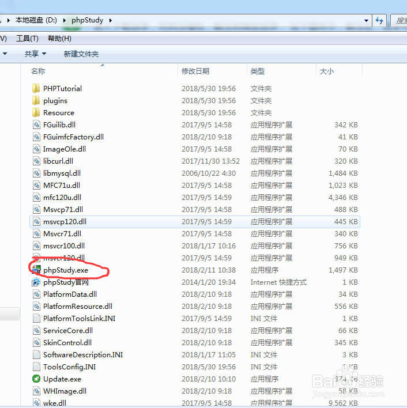Open the 工具(T) menu
407x408 pixels.
pos(27,39)
